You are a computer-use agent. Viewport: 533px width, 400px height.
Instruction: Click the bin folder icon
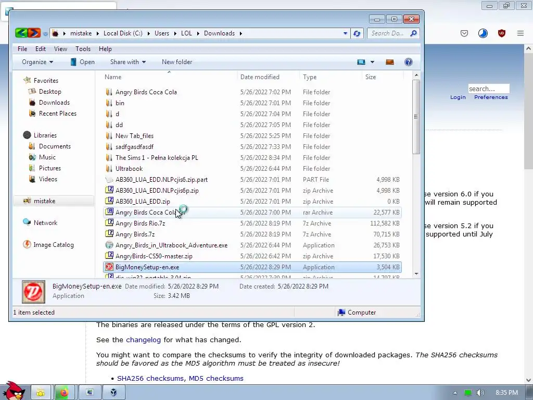pos(109,103)
